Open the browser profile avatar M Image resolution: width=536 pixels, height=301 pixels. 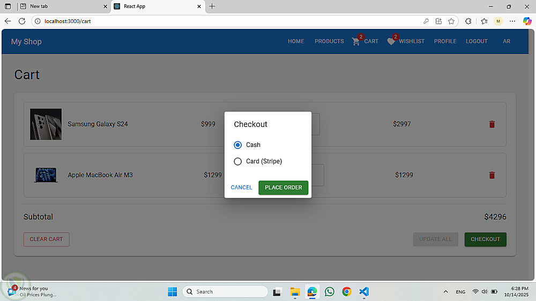tap(498, 21)
